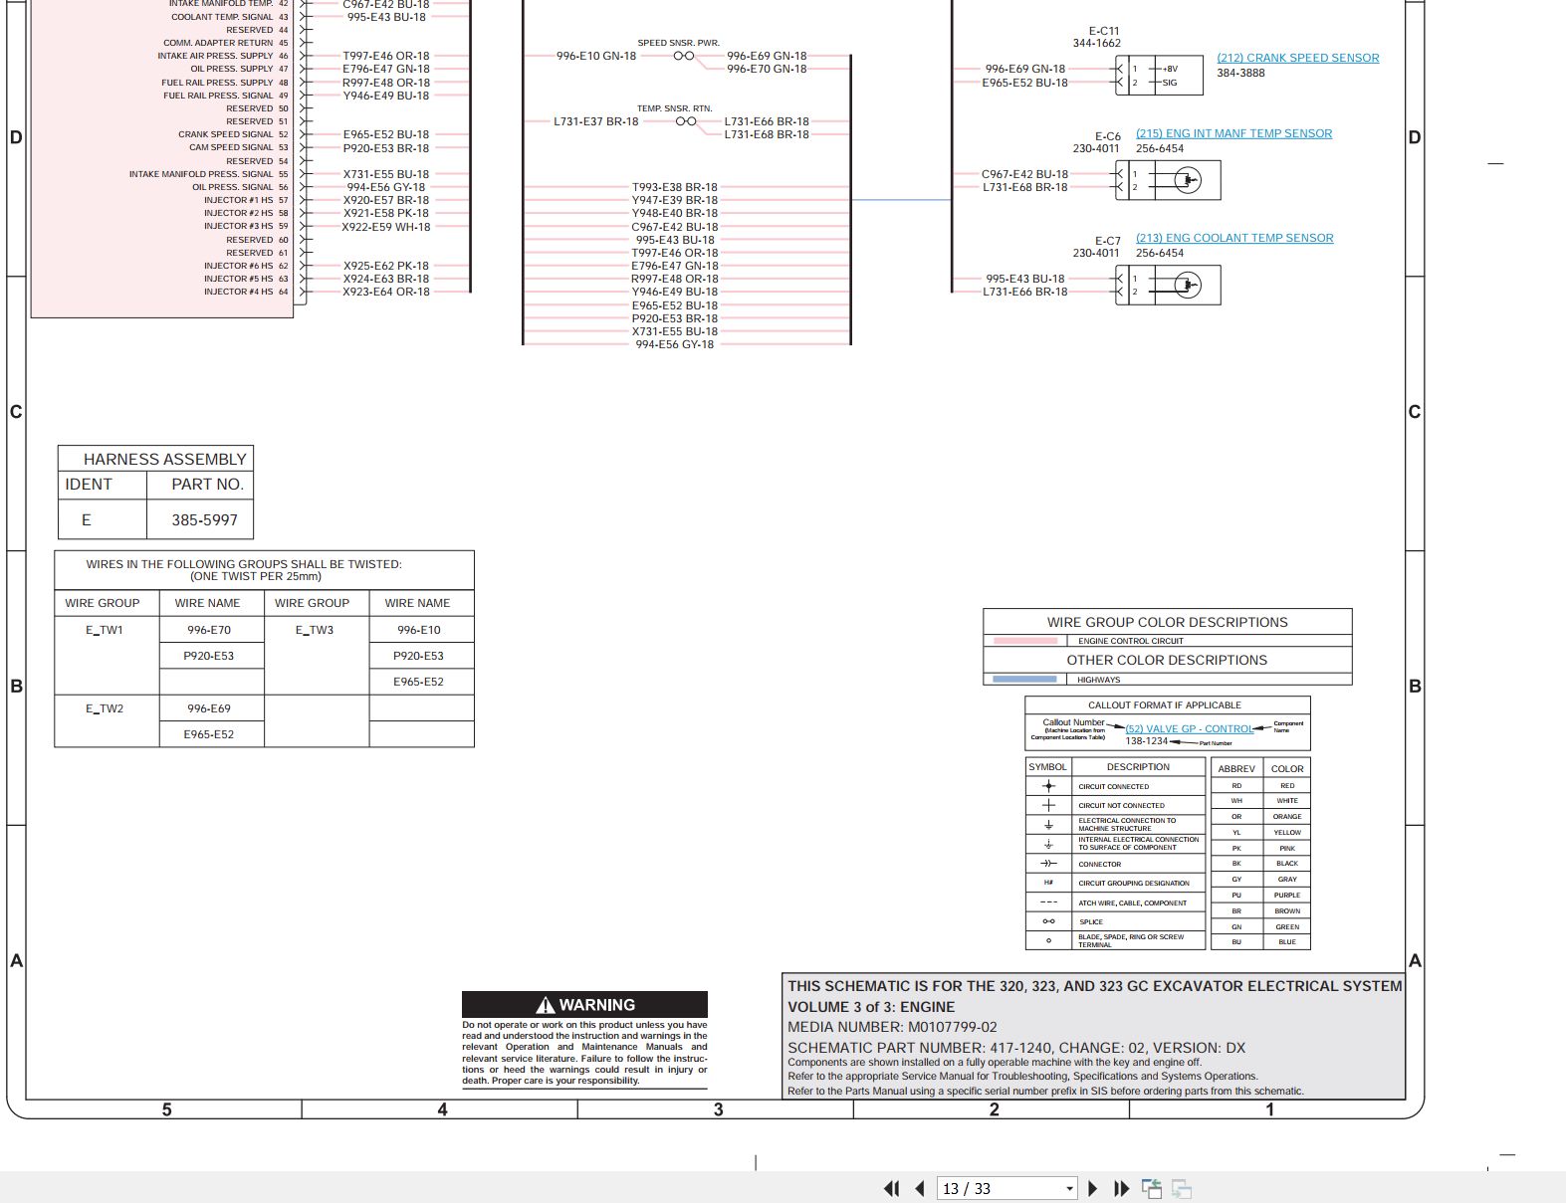
Task: Select wire group E_TW3 cell
Action: [315, 630]
